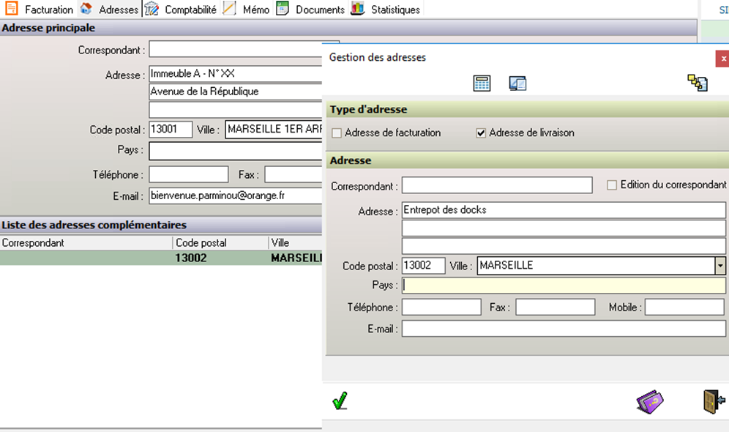The width and height of the screenshot is (729, 432).
Task: Validate with the green checkmark icon
Action: 340,401
